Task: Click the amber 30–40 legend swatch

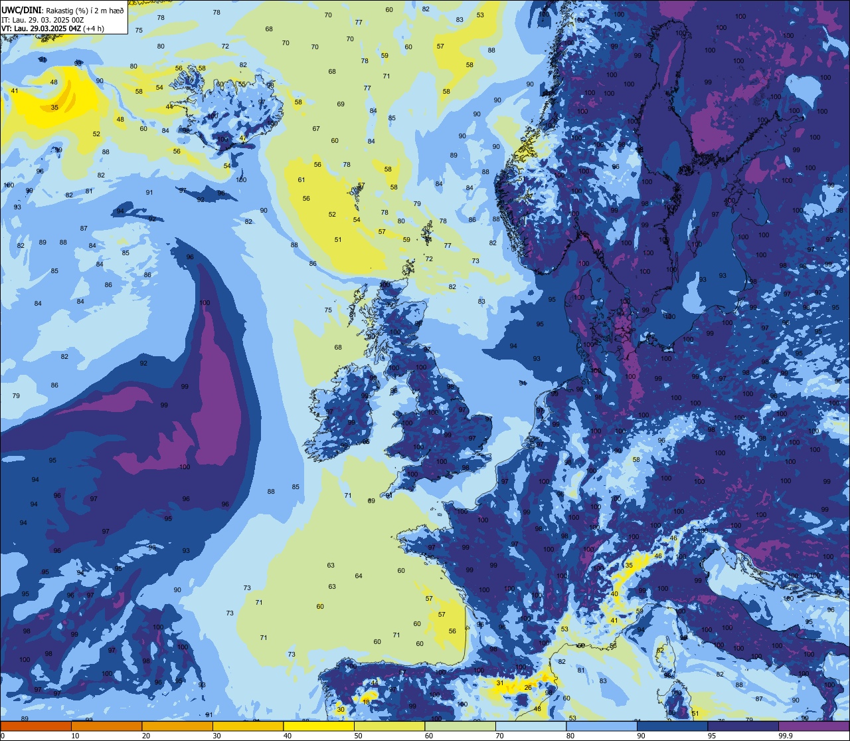Action: coord(248,726)
